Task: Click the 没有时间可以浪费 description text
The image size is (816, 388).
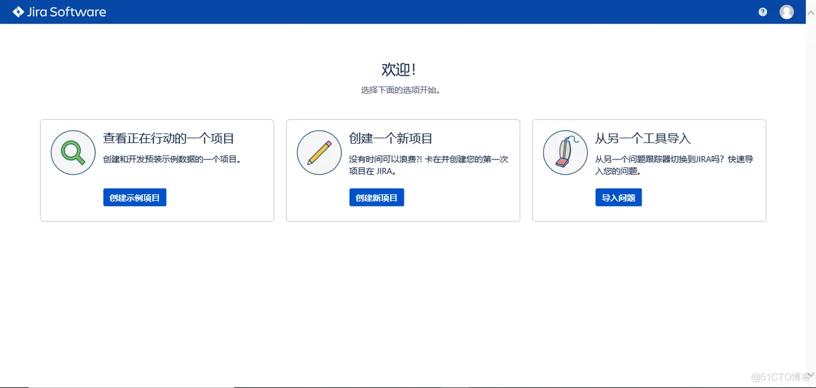Action: click(429, 164)
